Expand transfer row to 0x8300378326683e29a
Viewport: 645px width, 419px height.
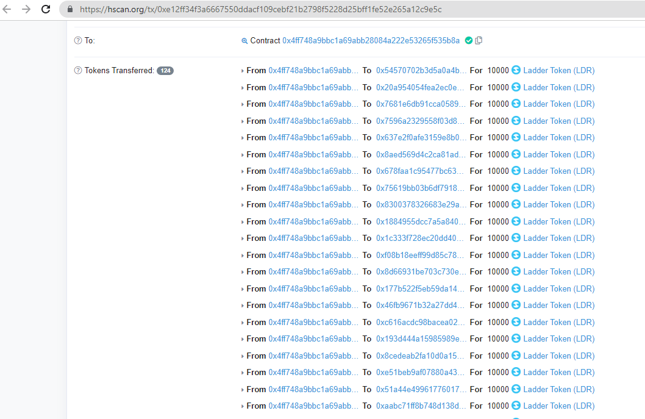[242, 205]
